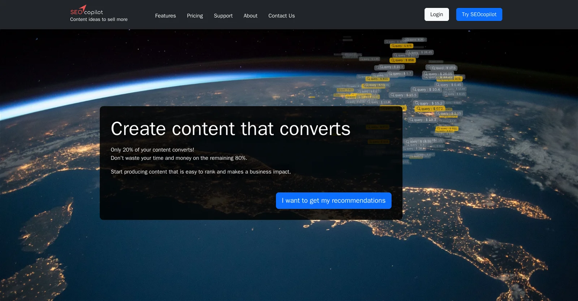The image size is (578, 301).
Task: Click the 'Start producing content that is easy to rank' line
Action: click(x=201, y=172)
